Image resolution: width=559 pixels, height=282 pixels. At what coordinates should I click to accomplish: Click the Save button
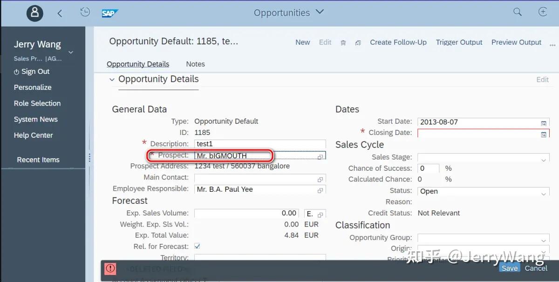click(509, 268)
